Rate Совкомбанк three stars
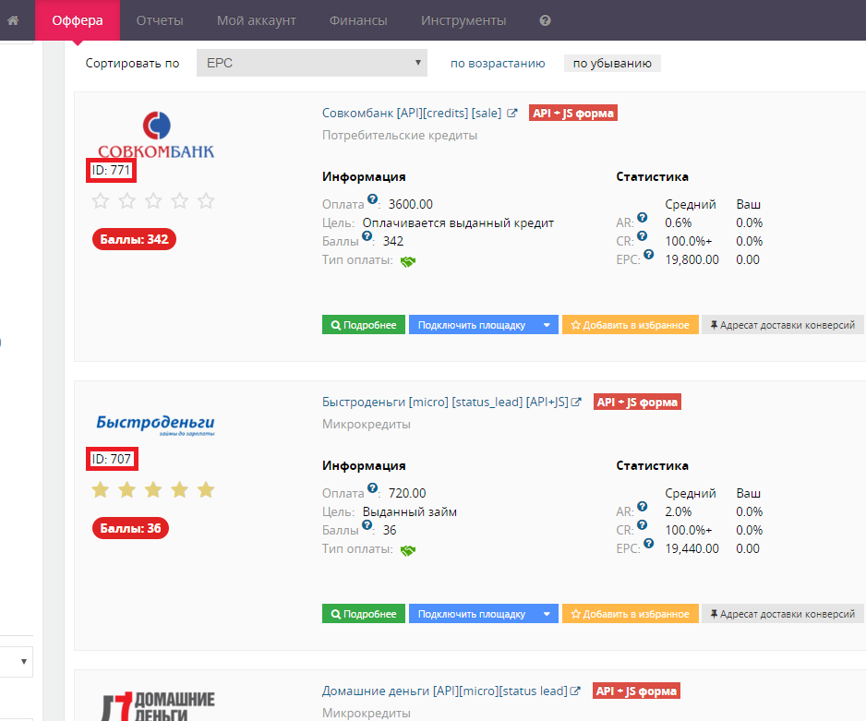The image size is (866, 721). [x=153, y=200]
